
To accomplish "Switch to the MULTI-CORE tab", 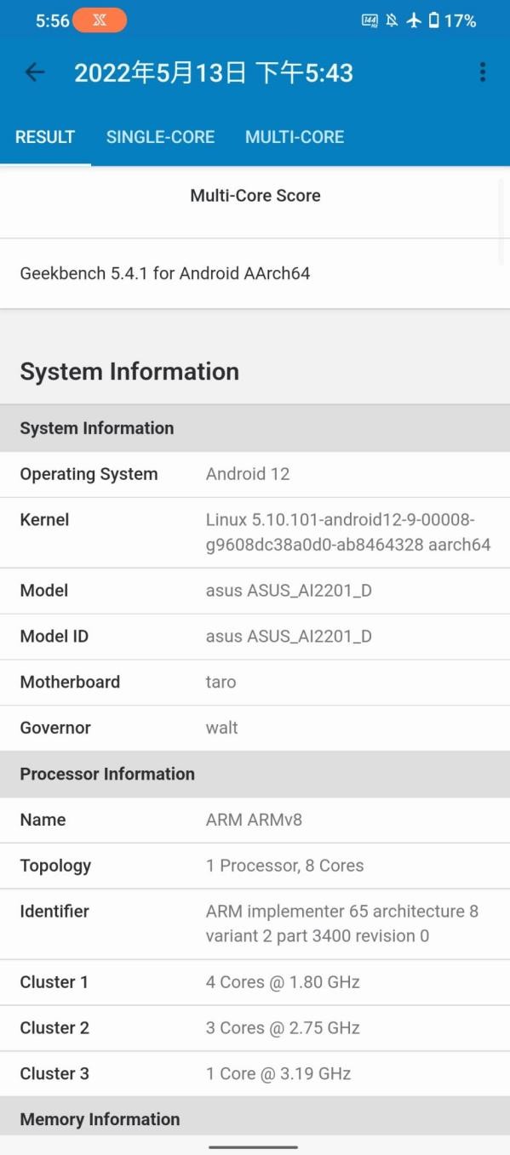I will click(295, 137).
